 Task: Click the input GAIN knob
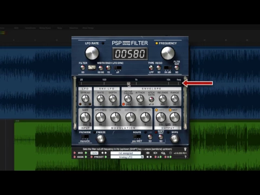85,117
